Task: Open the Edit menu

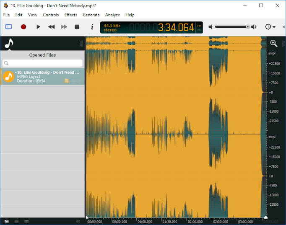Action: [19, 15]
